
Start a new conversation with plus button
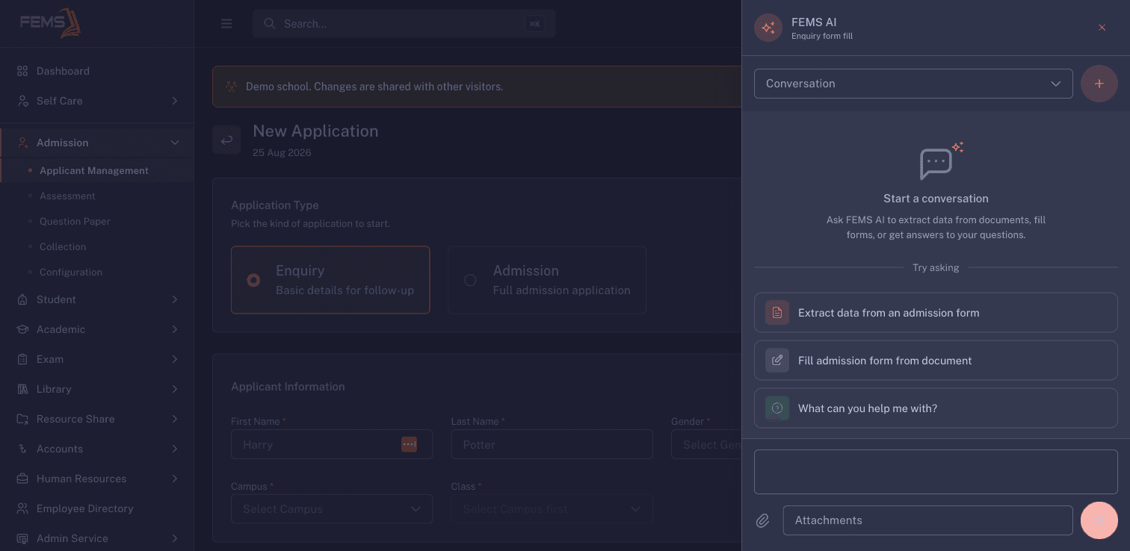click(x=1099, y=83)
